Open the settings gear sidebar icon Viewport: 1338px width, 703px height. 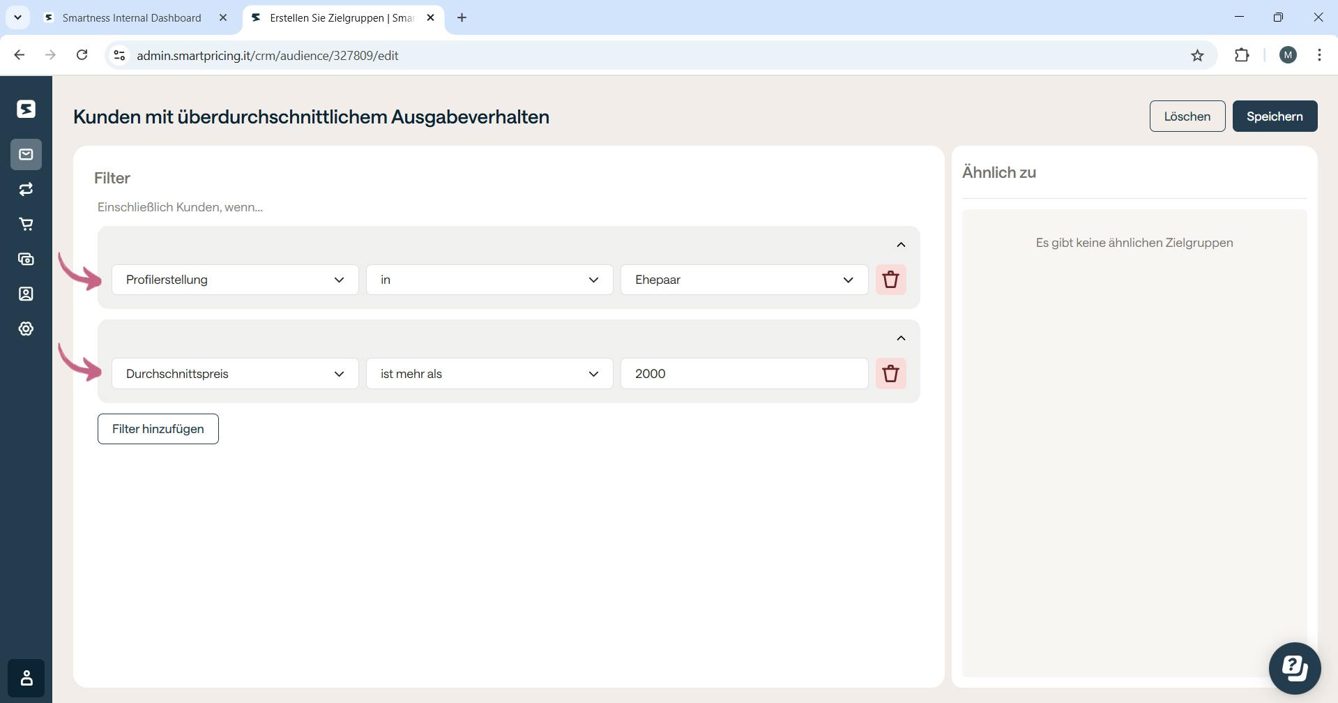(x=26, y=328)
